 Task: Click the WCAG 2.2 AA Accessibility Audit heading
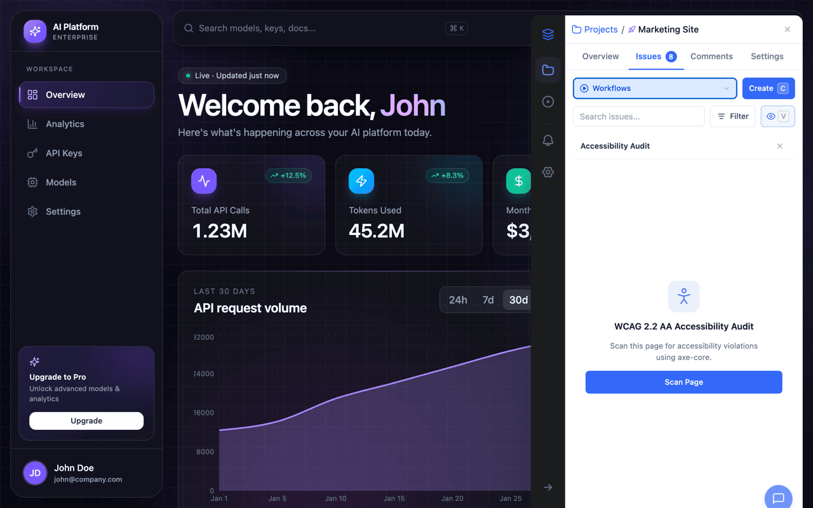(x=684, y=326)
